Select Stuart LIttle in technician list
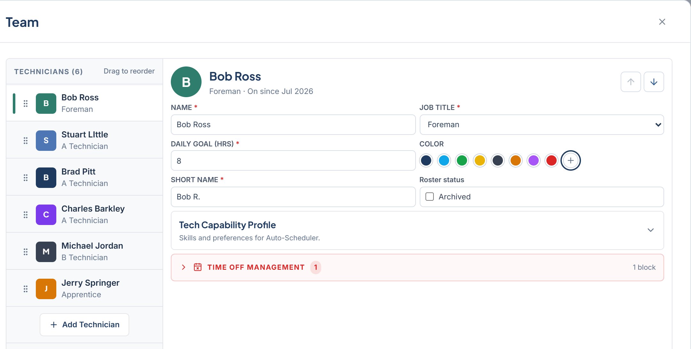The image size is (691, 349). tap(84, 140)
